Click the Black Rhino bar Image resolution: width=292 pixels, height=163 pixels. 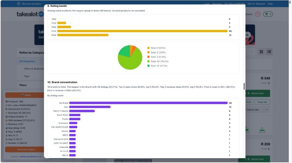[x=75, y=115]
